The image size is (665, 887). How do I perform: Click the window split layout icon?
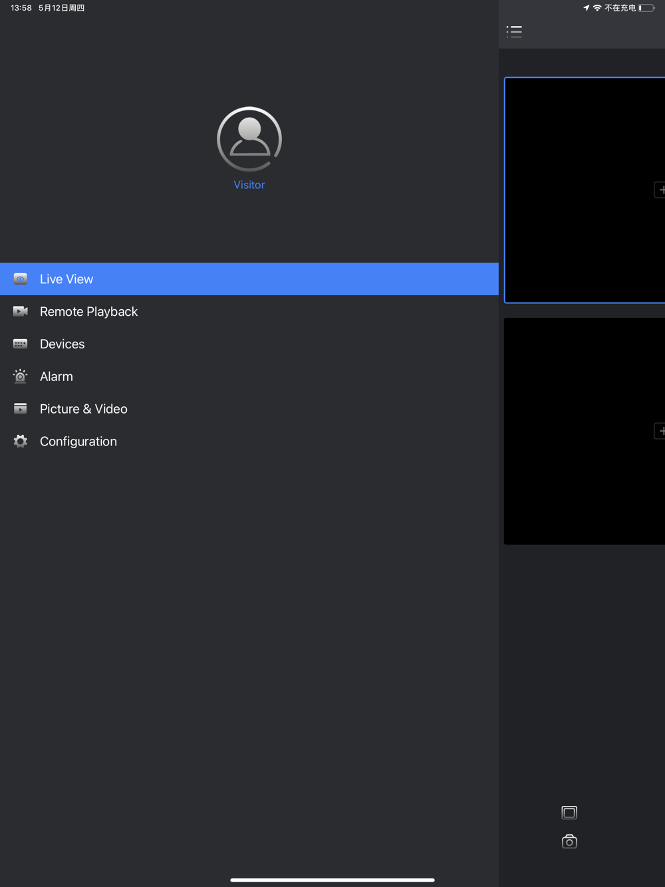(x=569, y=813)
